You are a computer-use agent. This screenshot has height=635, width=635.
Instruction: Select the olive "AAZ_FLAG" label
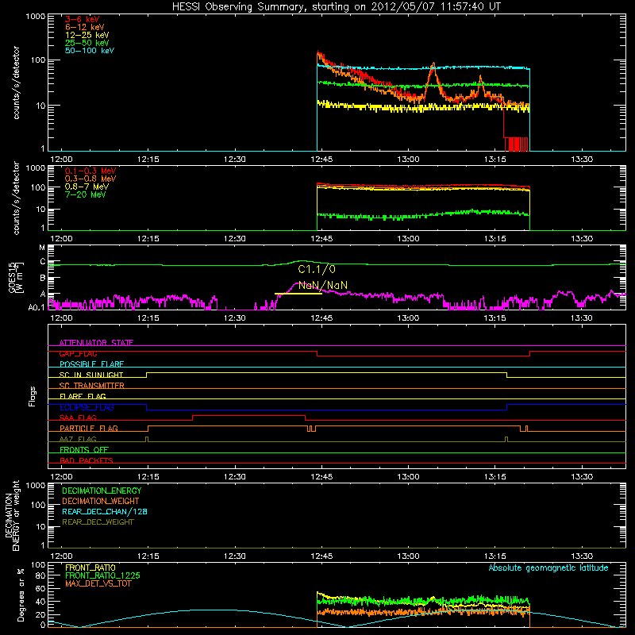78,439
